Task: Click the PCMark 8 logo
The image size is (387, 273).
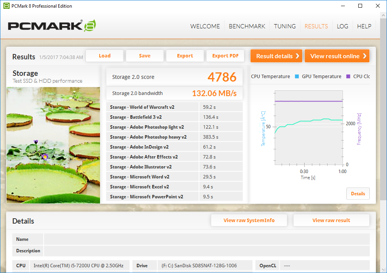Action: click(52, 26)
